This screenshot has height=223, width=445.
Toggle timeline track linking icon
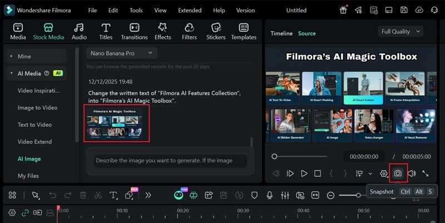(25, 212)
